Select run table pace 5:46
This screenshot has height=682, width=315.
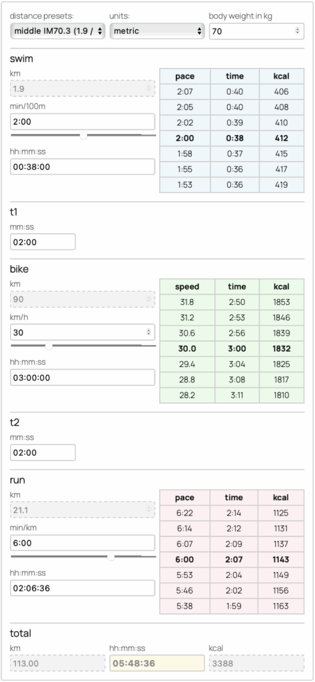(184, 591)
